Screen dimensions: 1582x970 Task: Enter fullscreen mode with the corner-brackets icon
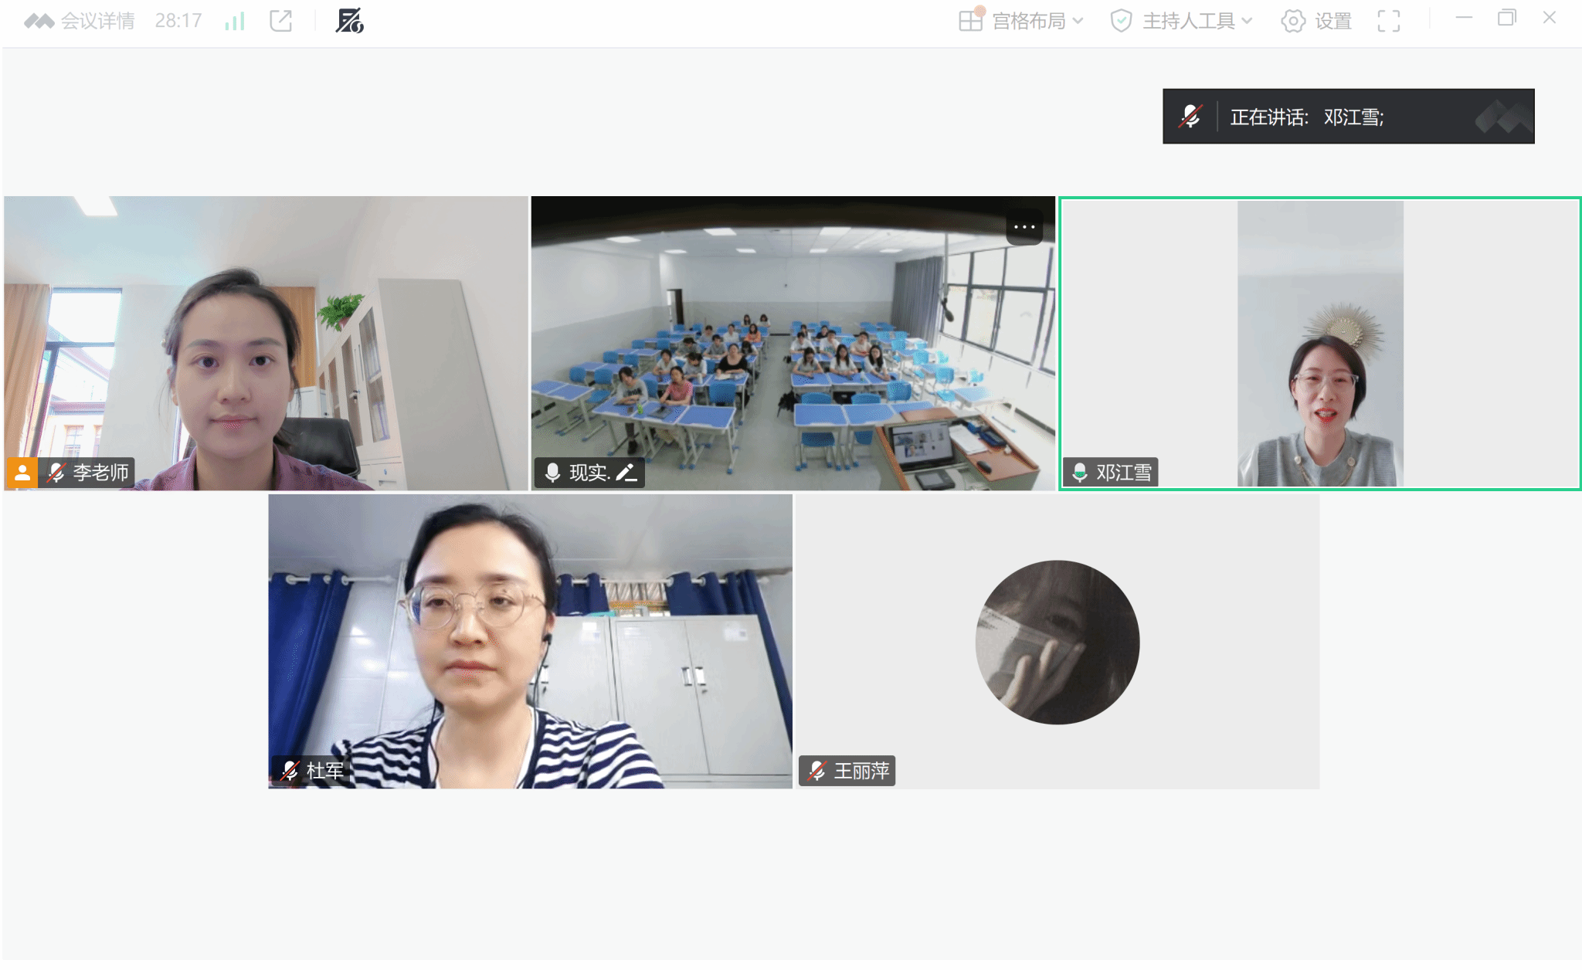tap(1388, 21)
